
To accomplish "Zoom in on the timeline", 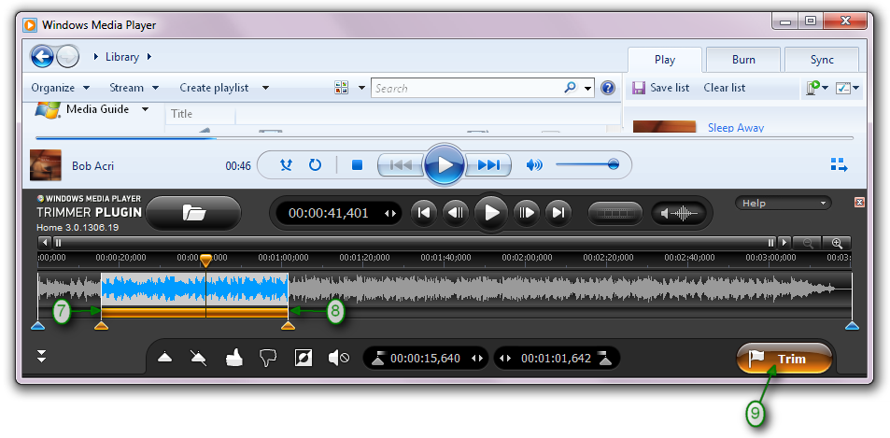I will pyautogui.click(x=837, y=243).
